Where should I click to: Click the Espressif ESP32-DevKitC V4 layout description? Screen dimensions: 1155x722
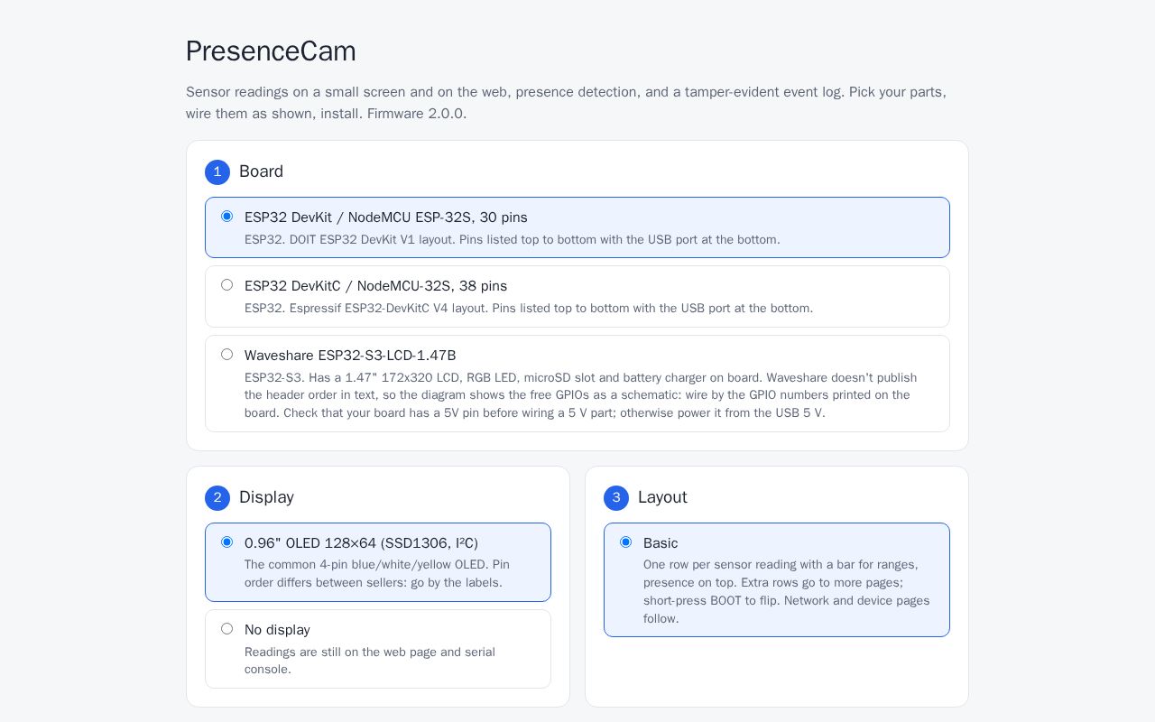pyautogui.click(x=529, y=309)
